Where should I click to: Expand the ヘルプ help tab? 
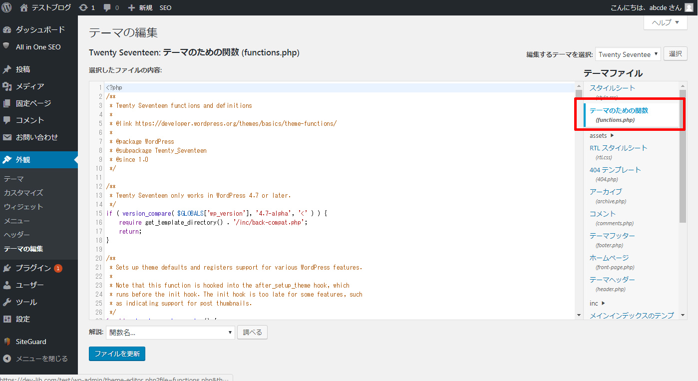point(665,22)
